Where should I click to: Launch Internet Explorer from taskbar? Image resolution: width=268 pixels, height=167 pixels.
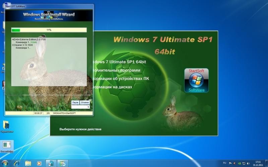[x=16, y=163]
